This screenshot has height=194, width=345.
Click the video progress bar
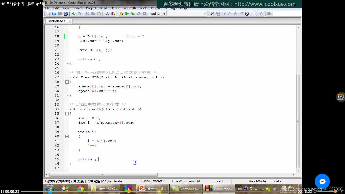[159, 191]
